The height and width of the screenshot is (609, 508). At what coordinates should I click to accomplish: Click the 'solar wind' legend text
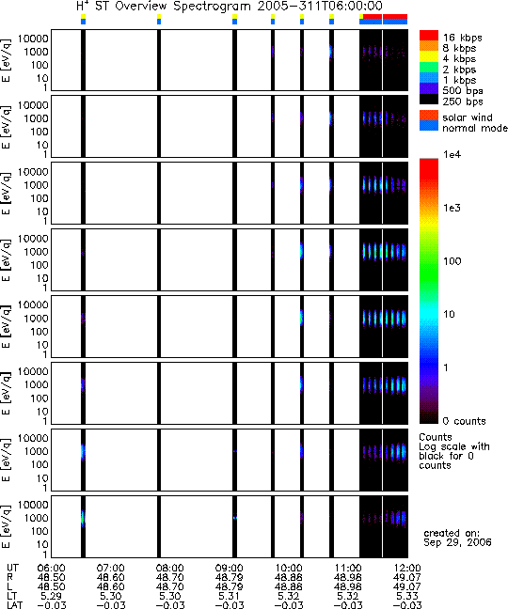point(468,117)
